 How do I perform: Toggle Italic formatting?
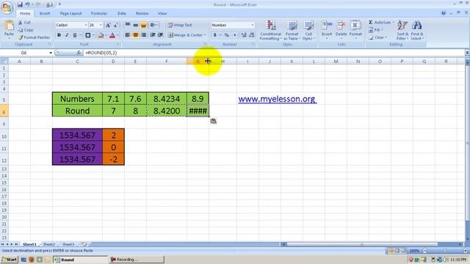67,35
